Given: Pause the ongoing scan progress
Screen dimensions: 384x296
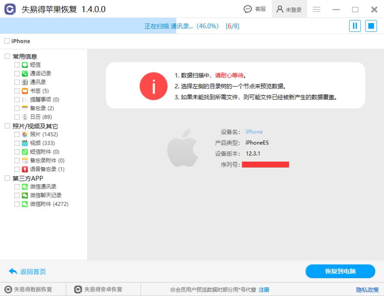Looking at the screenshot, I should 355,26.
